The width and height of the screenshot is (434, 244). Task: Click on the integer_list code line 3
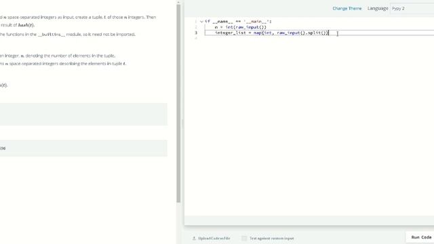click(x=271, y=33)
